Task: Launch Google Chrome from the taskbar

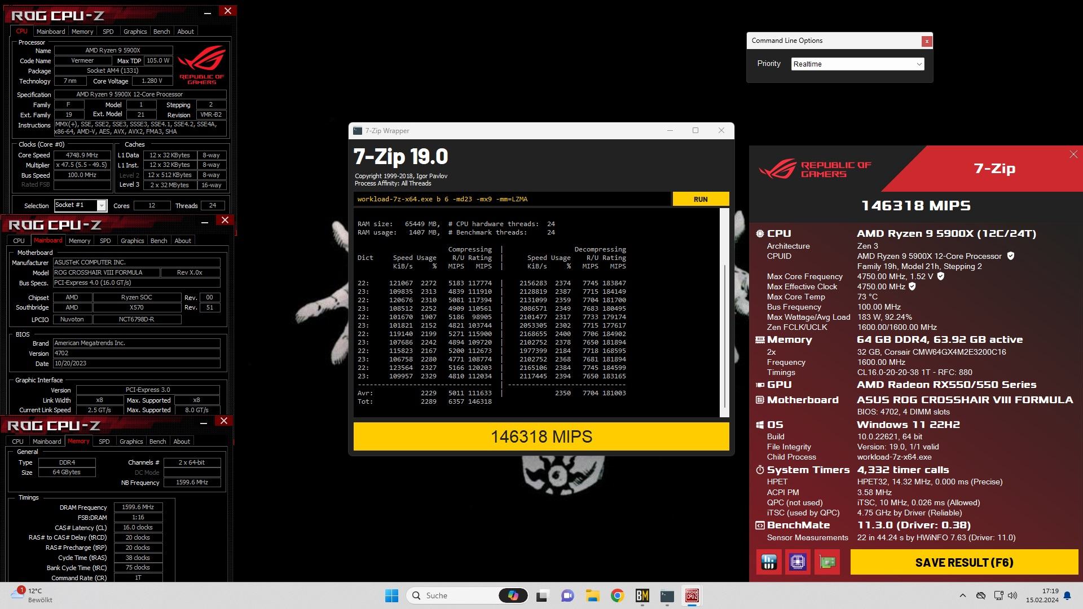Action: (x=617, y=595)
